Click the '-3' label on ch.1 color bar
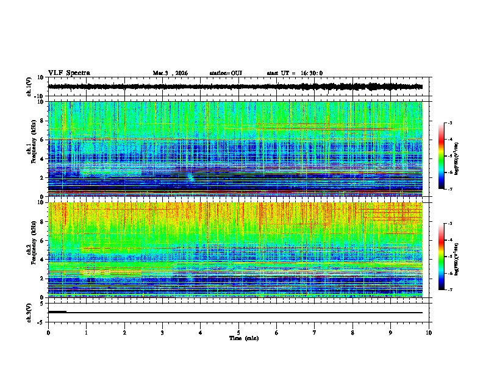The height and width of the screenshot is (373, 483). (x=450, y=123)
